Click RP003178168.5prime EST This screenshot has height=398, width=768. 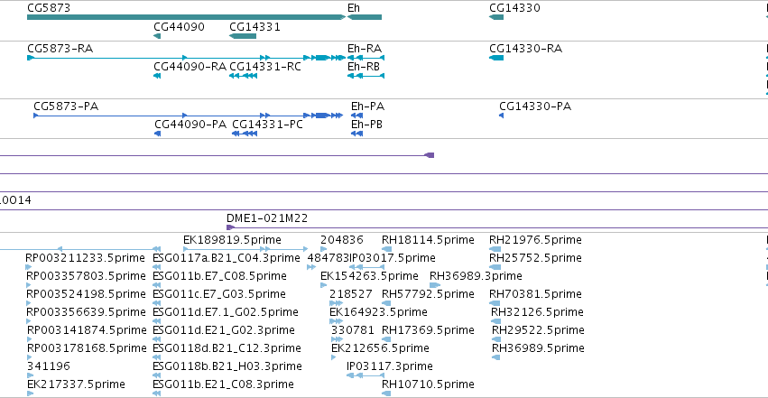click(30, 358)
